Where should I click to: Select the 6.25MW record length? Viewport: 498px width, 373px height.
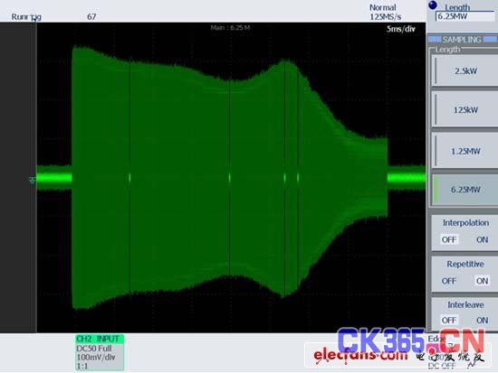pos(464,190)
